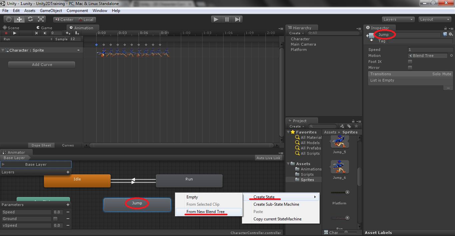Add animation event
This screenshot has width=455, height=236.
point(77,33)
